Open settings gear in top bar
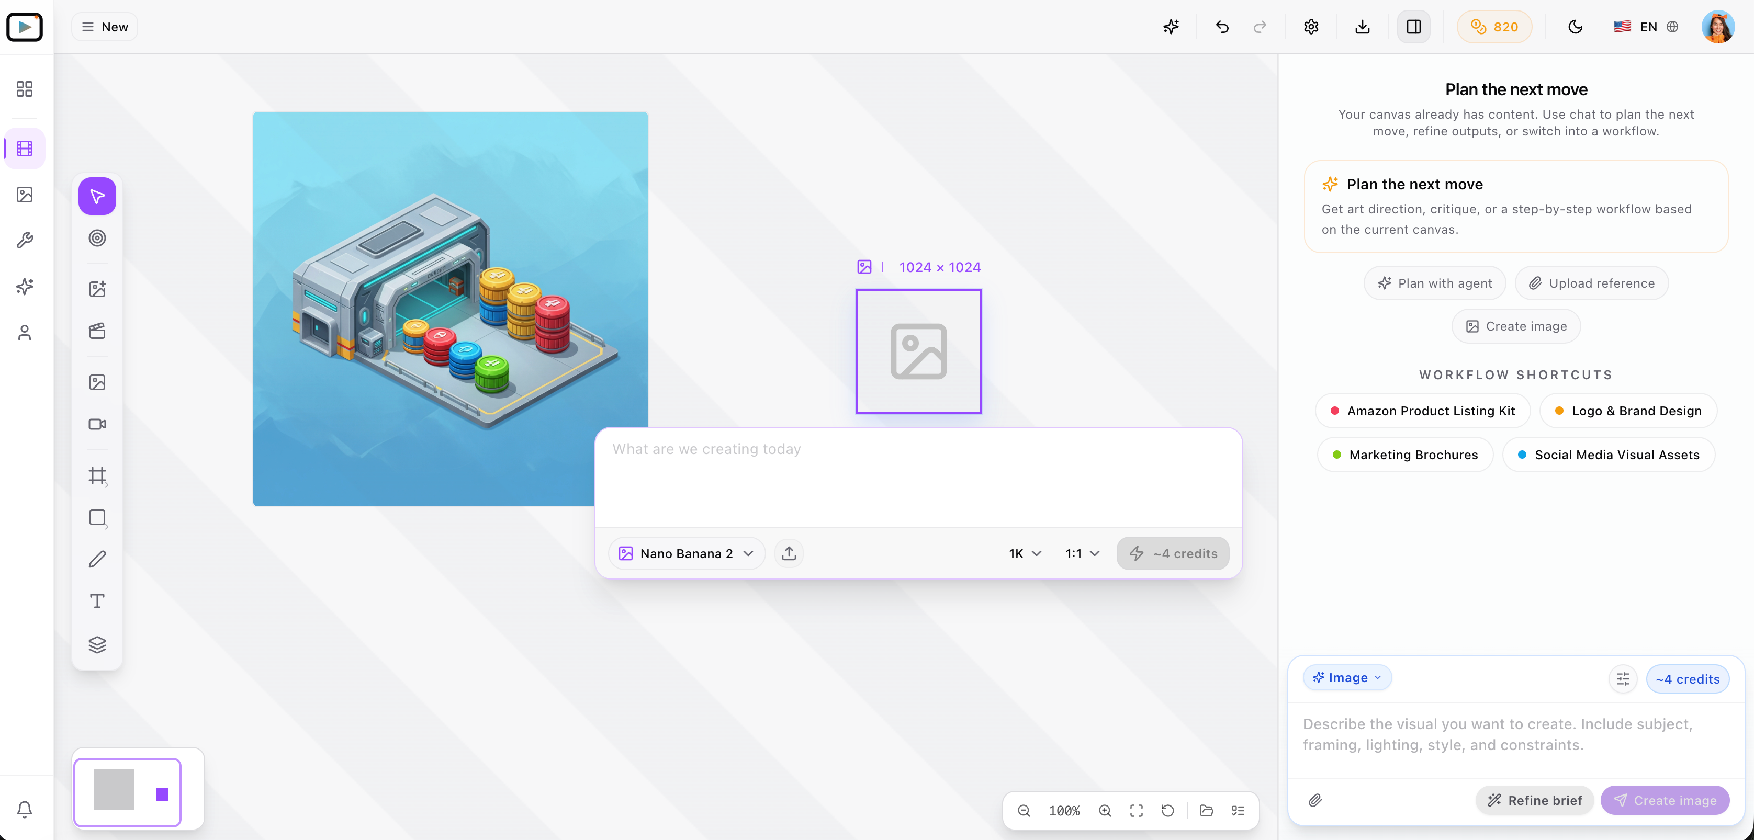Image resolution: width=1754 pixels, height=840 pixels. (1311, 27)
